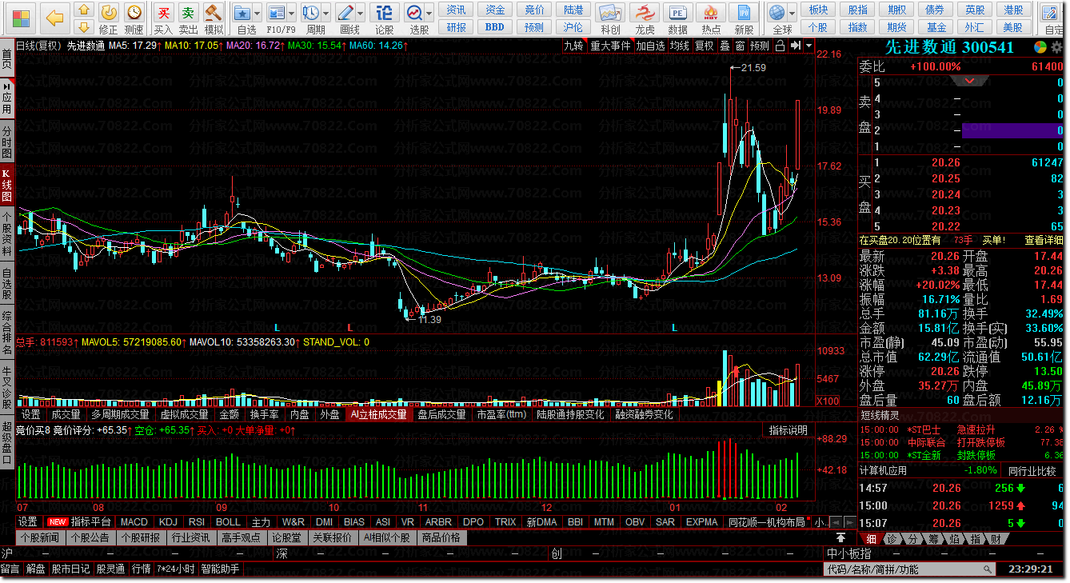Click the 指标说明 button
1070x583 pixels.
[x=788, y=430]
